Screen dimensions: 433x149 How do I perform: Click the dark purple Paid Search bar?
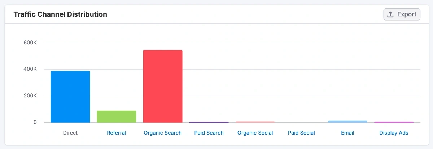(x=209, y=122)
